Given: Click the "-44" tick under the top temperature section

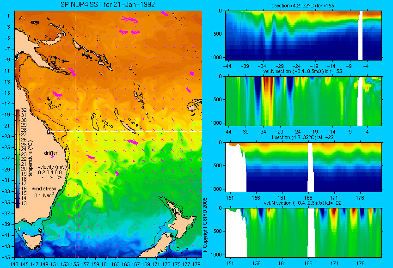Looking at the screenshot, I should pos(227,66).
